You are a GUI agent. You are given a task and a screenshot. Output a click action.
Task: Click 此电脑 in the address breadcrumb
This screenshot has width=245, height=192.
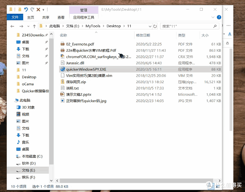pos(55,26)
